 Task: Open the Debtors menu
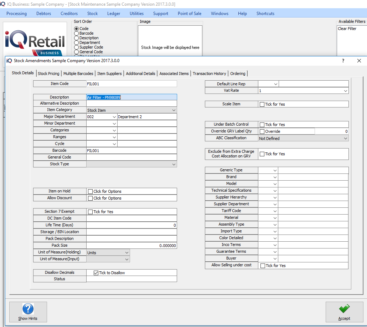pos(43,14)
